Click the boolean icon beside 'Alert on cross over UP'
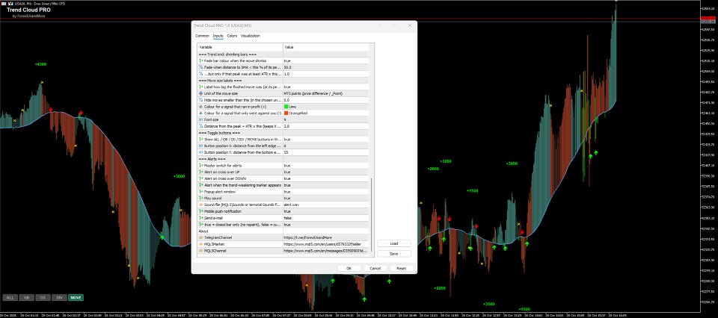This screenshot has width=718, height=318. point(200,172)
